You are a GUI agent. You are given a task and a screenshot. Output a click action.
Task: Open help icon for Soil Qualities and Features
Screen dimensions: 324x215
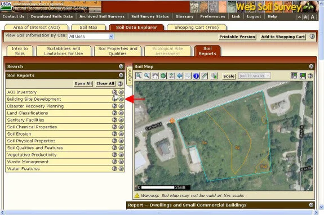point(114,147)
